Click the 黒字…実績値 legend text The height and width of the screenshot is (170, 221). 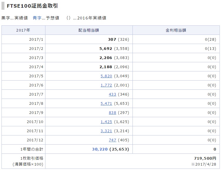pyautogui.click(x=14, y=18)
